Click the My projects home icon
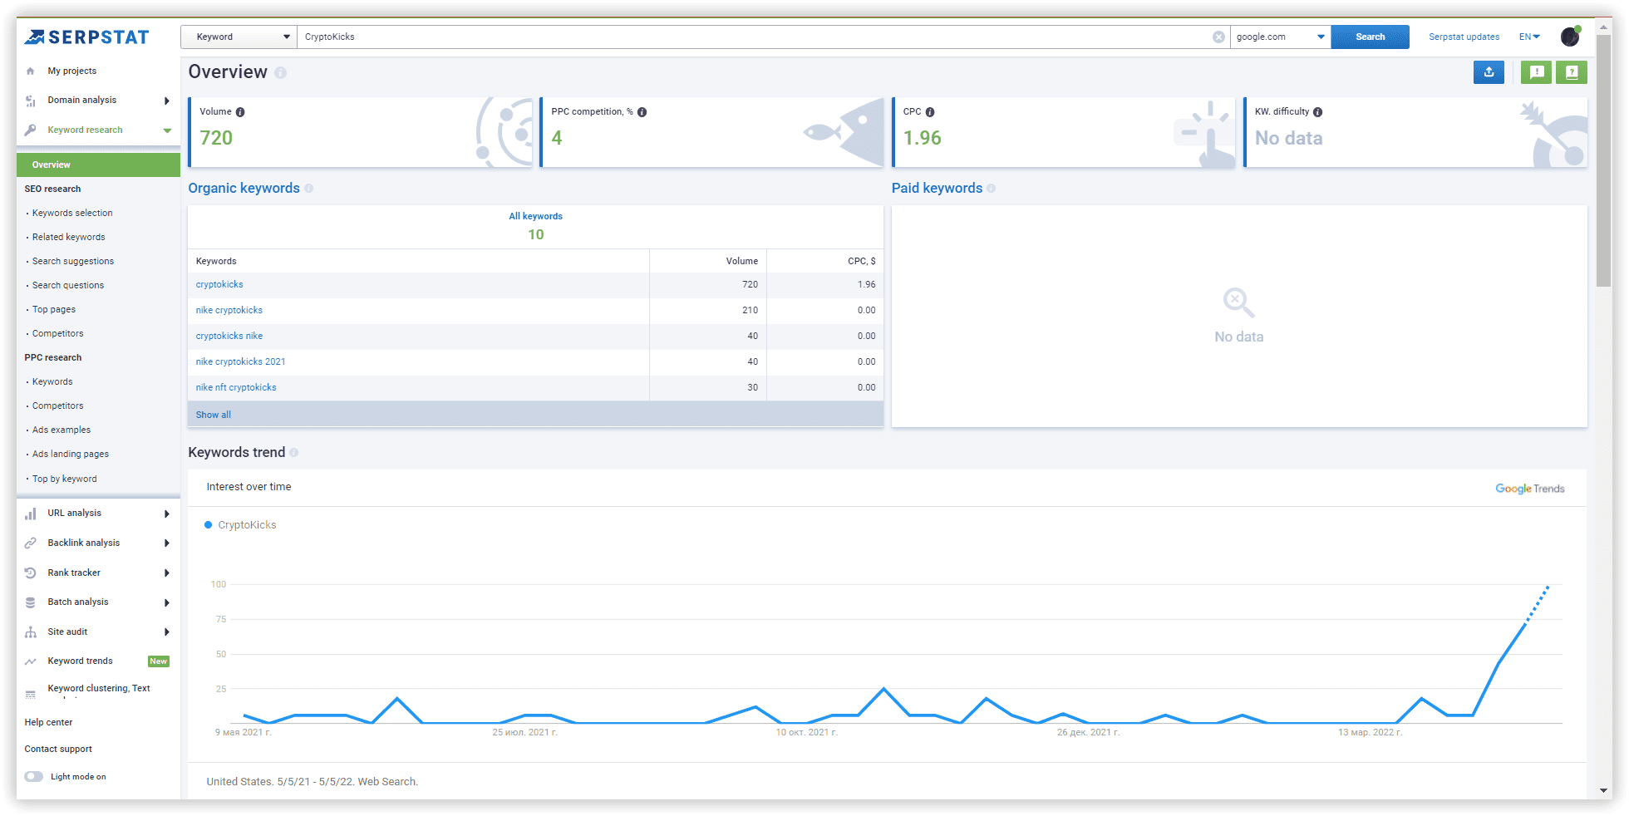This screenshot has height=816, width=1629. click(31, 71)
